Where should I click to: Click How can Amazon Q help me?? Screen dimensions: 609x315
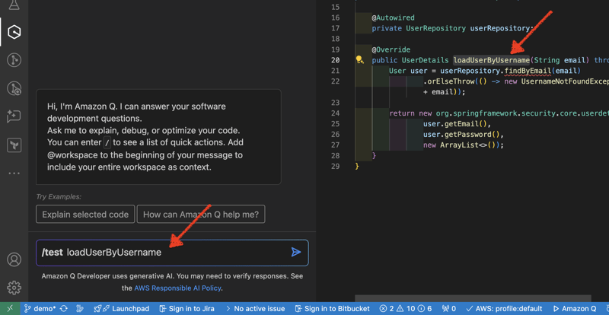pyautogui.click(x=201, y=214)
